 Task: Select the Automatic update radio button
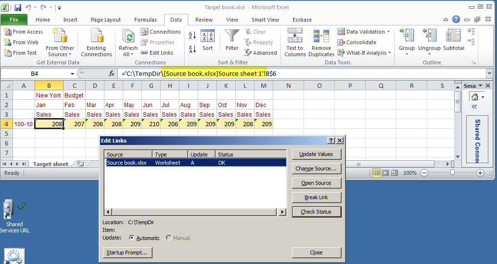click(132, 238)
